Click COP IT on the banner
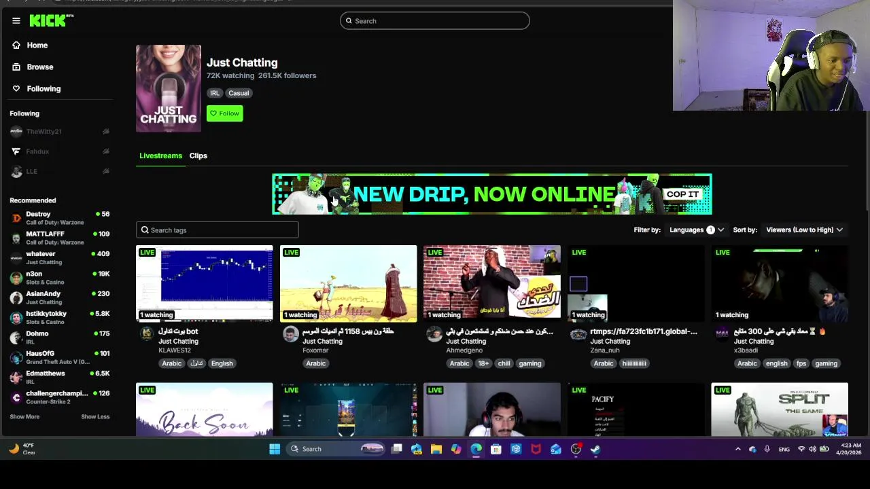 (x=682, y=194)
